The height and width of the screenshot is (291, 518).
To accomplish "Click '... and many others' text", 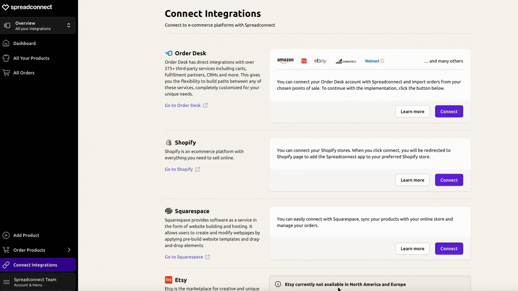I will tap(444, 61).
